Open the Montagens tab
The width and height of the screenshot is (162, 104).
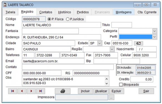click(124, 12)
